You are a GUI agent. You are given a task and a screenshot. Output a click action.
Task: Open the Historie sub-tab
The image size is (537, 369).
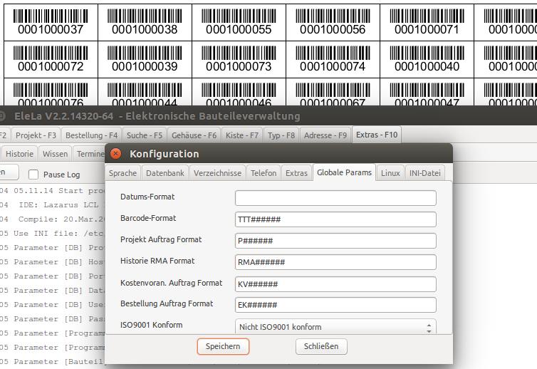click(19, 154)
